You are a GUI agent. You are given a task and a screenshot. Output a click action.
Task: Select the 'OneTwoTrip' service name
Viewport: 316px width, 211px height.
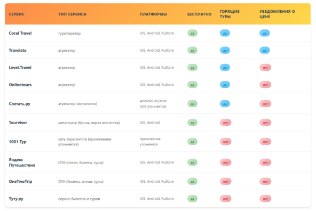(20, 182)
